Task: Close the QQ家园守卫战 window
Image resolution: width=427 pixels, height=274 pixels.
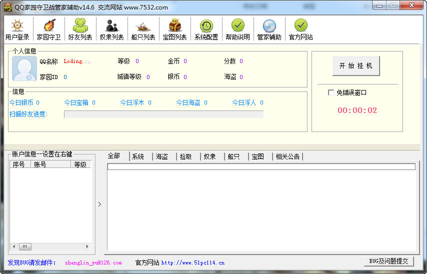Action: point(412,5)
